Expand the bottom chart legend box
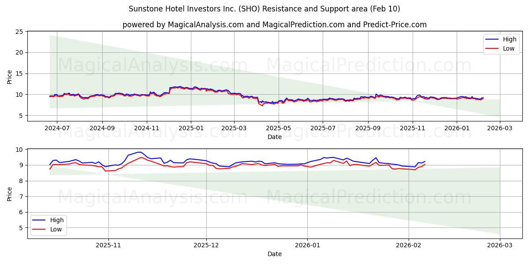The height and width of the screenshot is (264, 529). coord(49,224)
